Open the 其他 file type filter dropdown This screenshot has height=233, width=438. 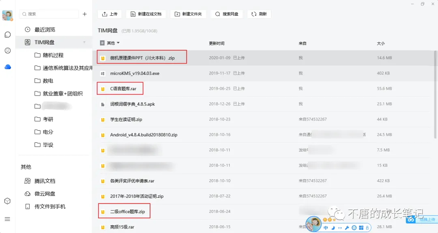click(110, 43)
